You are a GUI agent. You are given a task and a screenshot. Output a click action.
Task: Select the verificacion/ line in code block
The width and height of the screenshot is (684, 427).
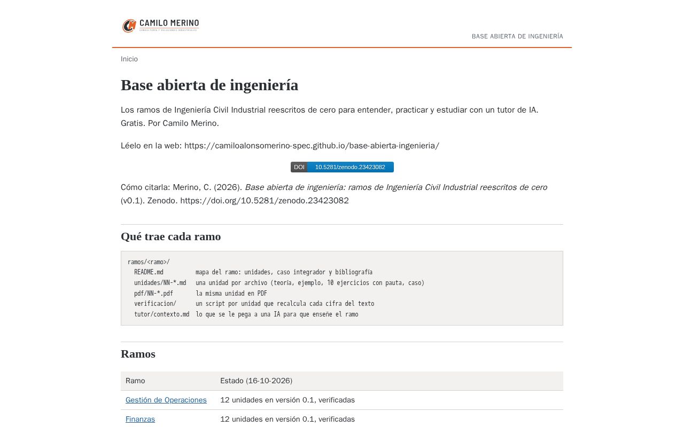tap(254, 304)
